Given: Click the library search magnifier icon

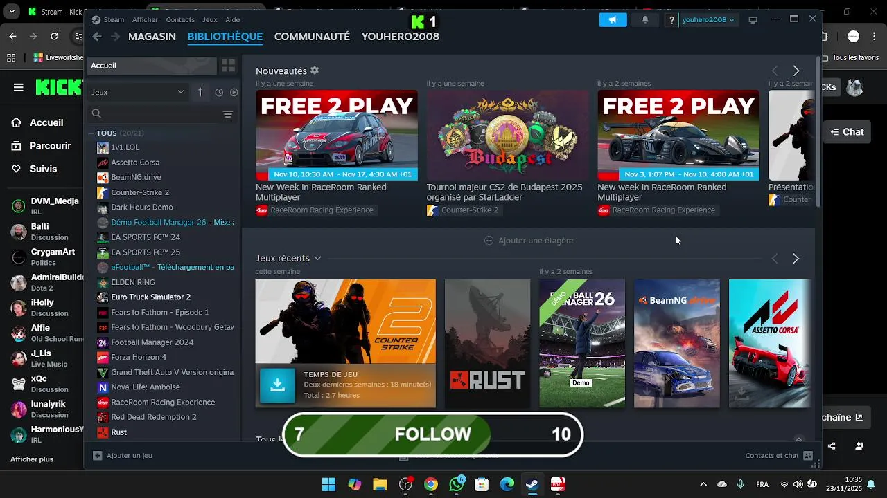Looking at the screenshot, I should pyautogui.click(x=96, y=114).
